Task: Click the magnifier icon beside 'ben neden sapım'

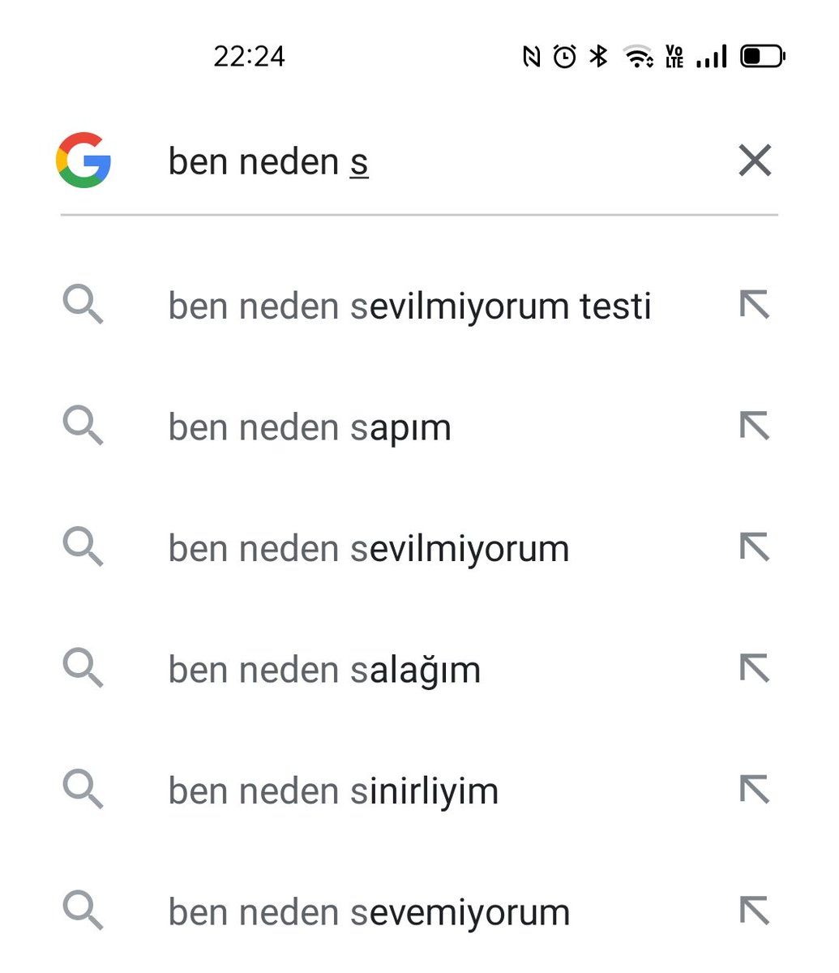Action: [83, 426]
